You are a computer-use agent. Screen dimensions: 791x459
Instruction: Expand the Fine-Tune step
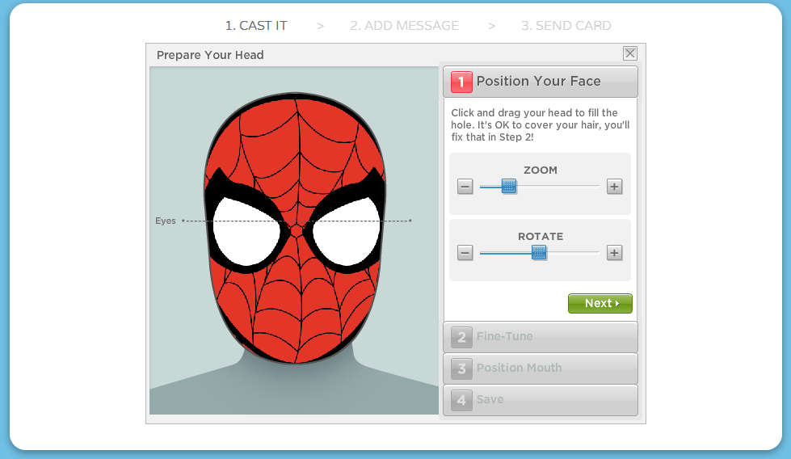(x=541, y=337)
